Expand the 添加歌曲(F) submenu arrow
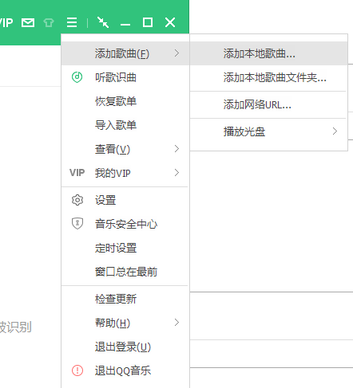The image size is (353, 388). 176,53
